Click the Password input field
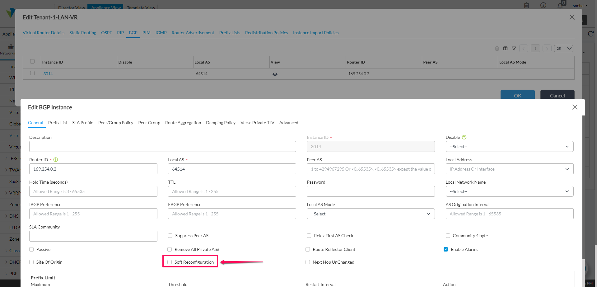The image size is (597, 287). (x=371, y=191)
